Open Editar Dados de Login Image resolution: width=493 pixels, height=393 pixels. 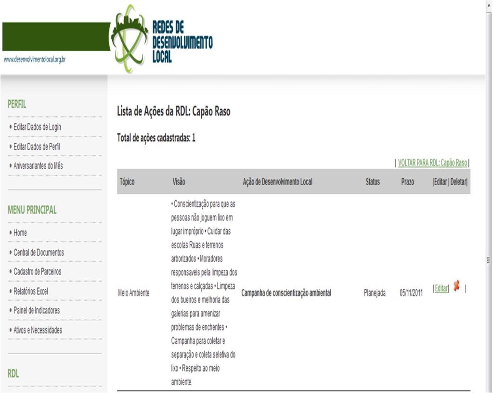click(x=37, y=127)
